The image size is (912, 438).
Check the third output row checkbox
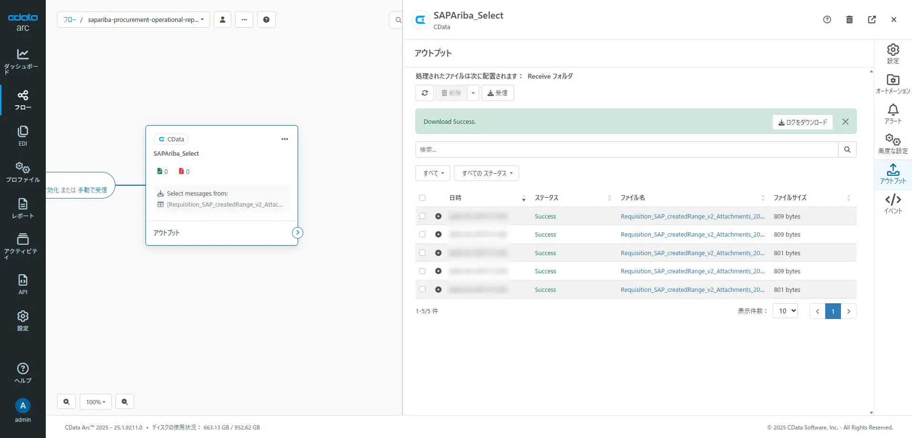coord(422,253)
